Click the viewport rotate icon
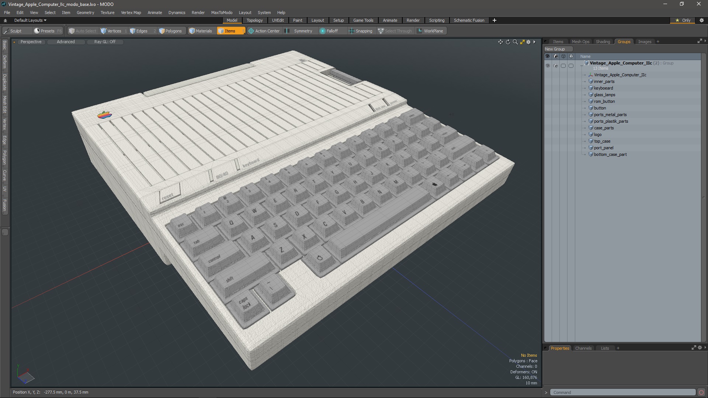 [x=508, y=42]
